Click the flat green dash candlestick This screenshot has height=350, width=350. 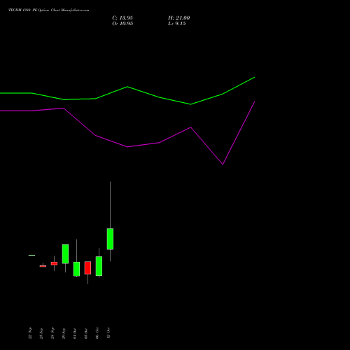point(31,255)
